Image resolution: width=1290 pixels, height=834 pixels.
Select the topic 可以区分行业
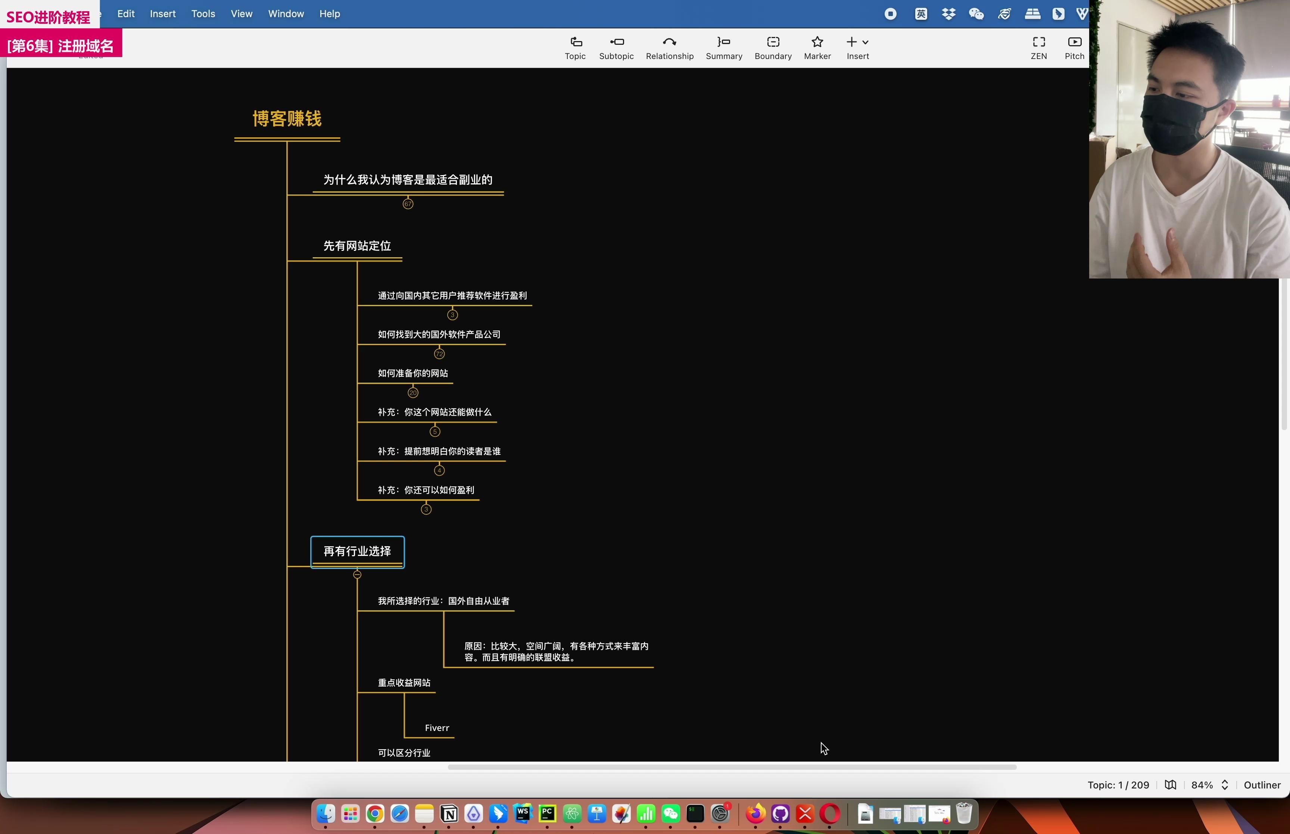(404, 753)
